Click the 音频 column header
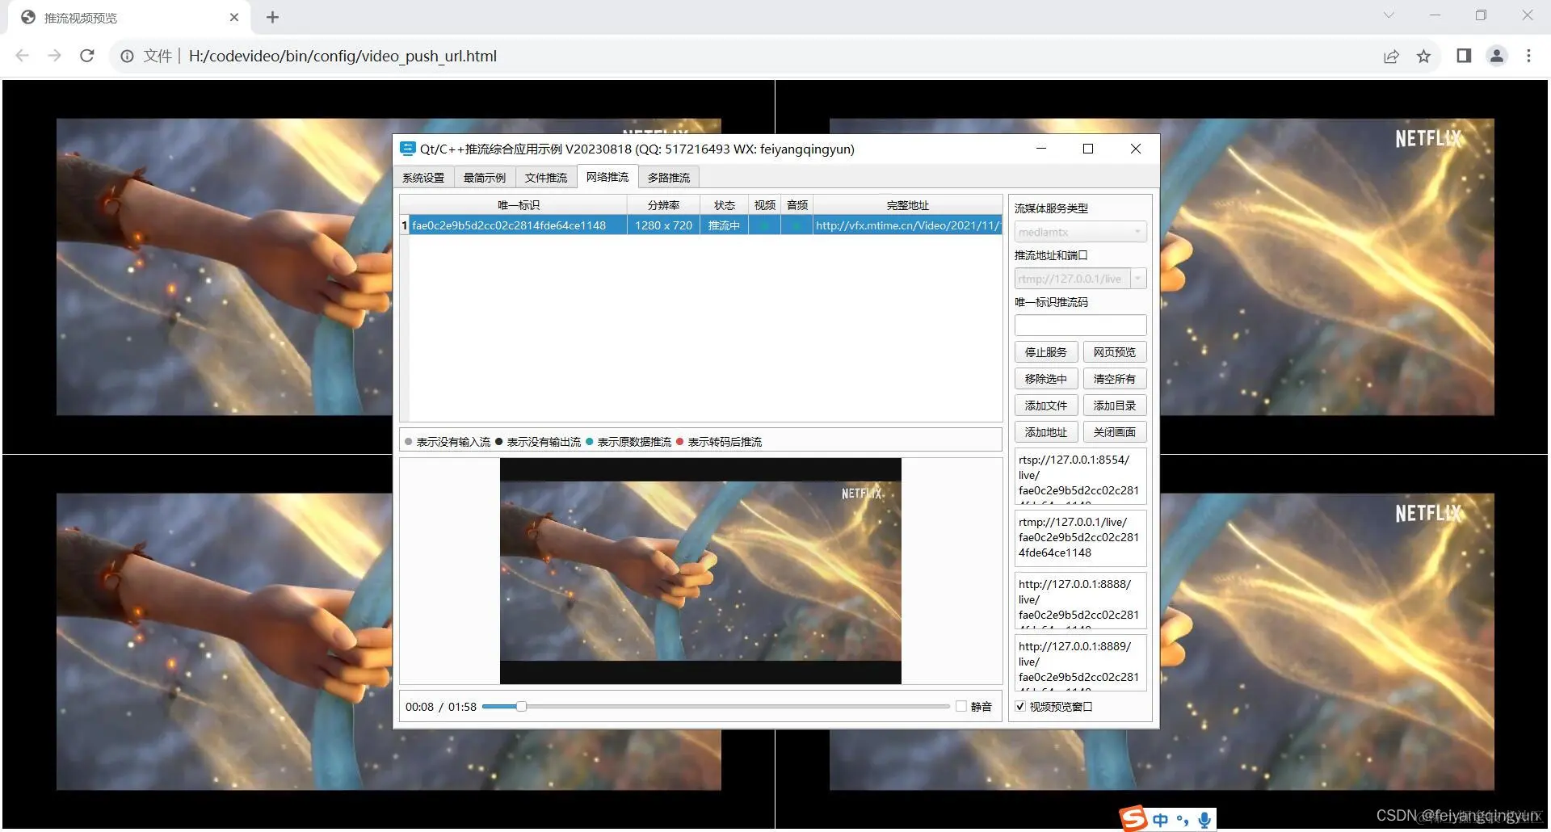This screenshot has width=1551, height=832. [x=797, y=205]
